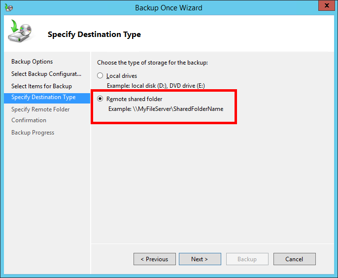Click the wizard icon in the title bar
The height and width of the screenshot is (278, 338).
(x=8, y=8)
